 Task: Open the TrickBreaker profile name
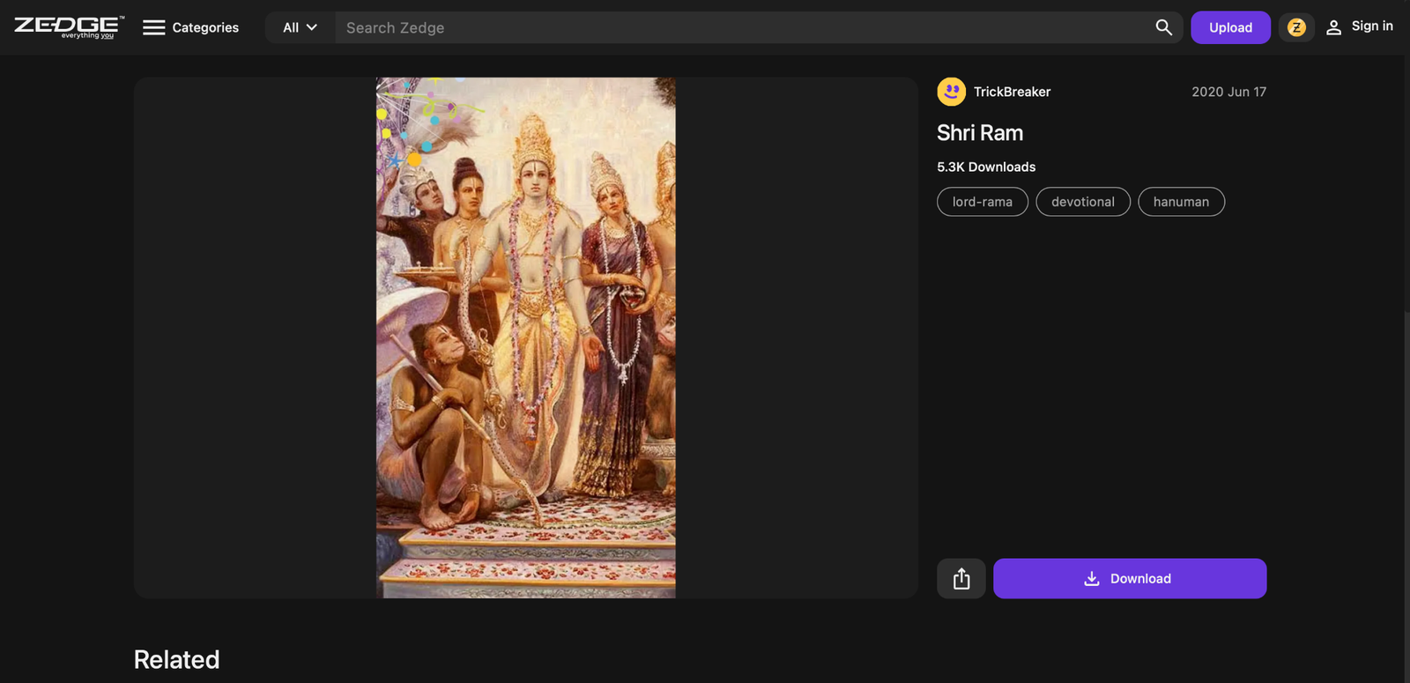[1012, 92]
